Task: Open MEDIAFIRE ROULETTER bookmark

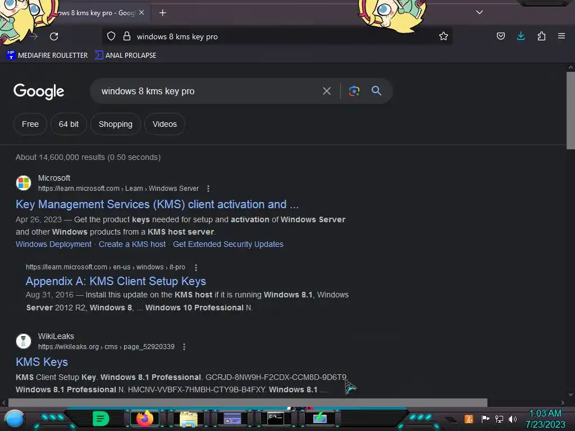Action: [47, 56]
